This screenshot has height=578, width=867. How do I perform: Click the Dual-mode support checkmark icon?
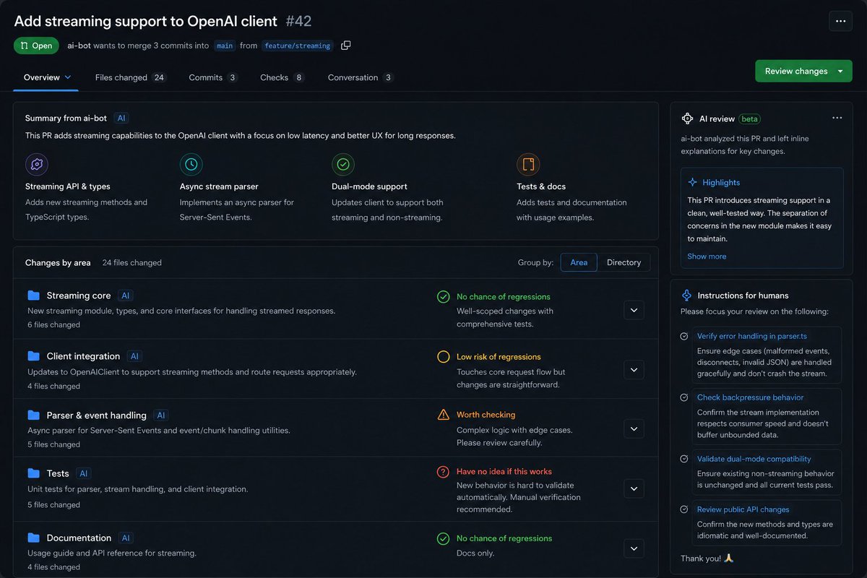[343, 165]
